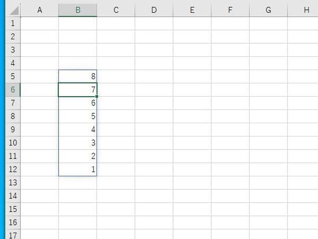Viewport: 318px width, 239px height.
Task: Select column D header
Action: tap(154, 10)
